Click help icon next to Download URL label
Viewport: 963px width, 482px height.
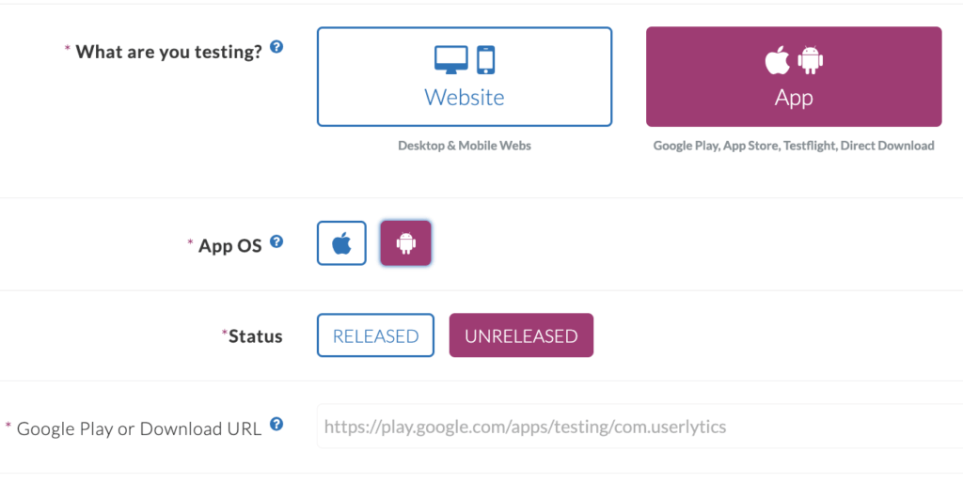tap(276, 425)
